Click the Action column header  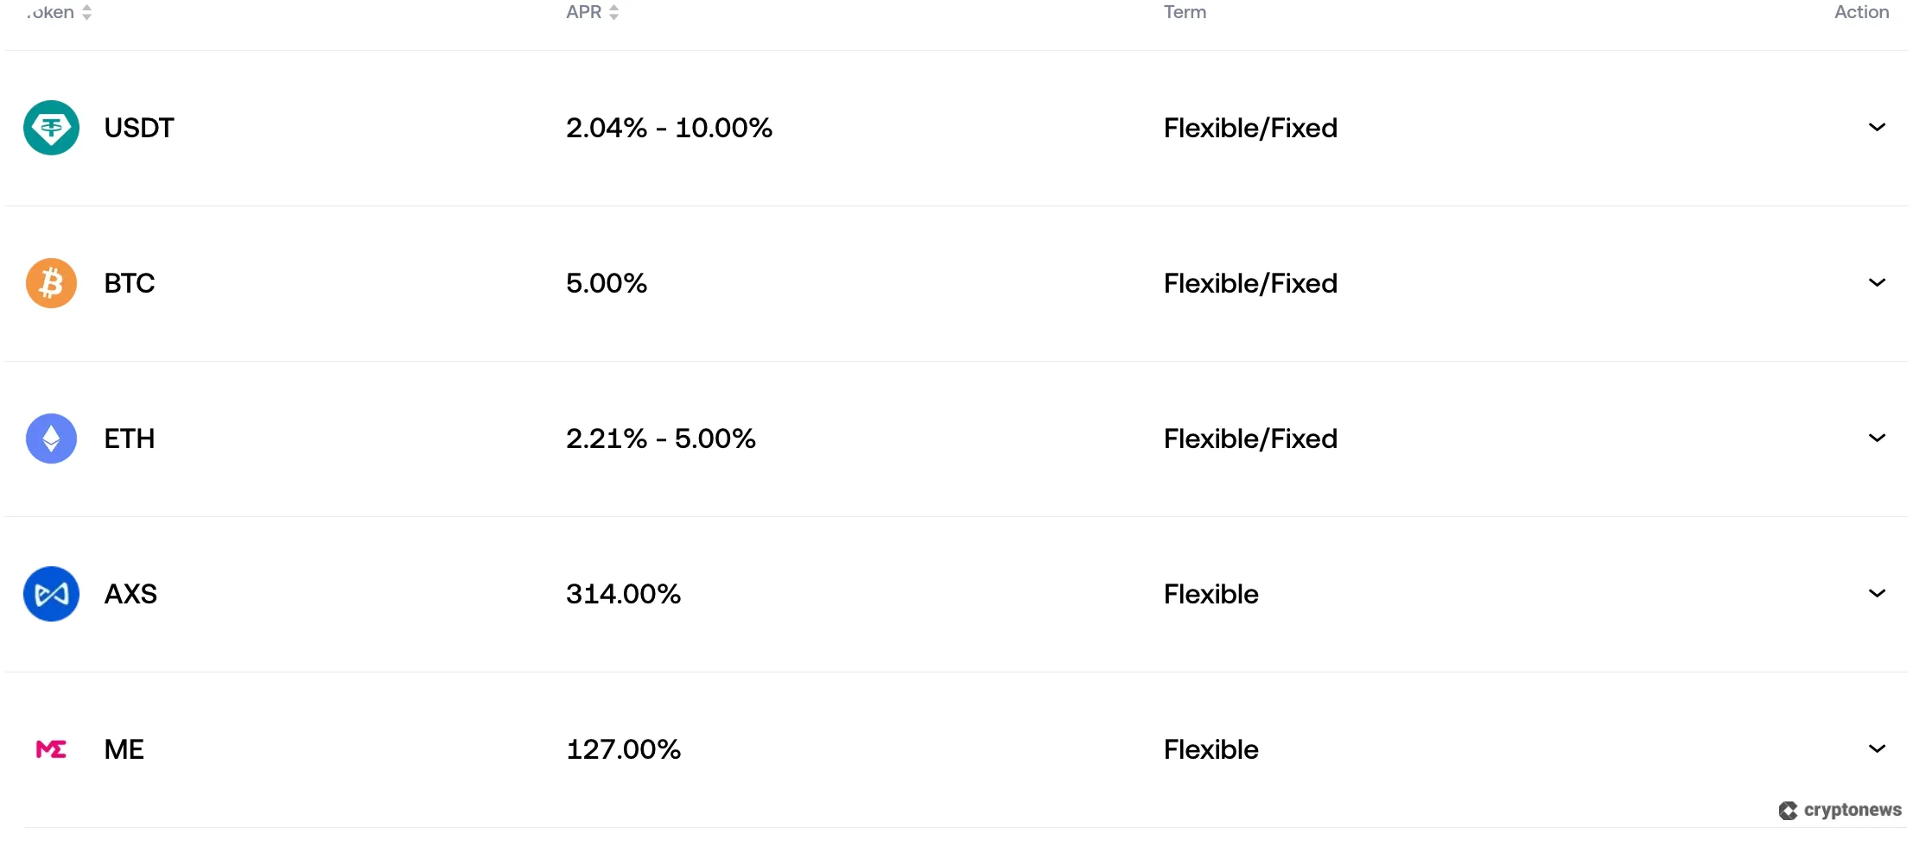1861,12
